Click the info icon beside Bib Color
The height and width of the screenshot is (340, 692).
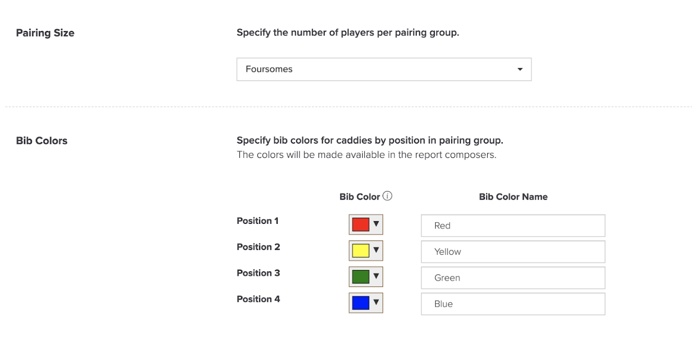388,196
